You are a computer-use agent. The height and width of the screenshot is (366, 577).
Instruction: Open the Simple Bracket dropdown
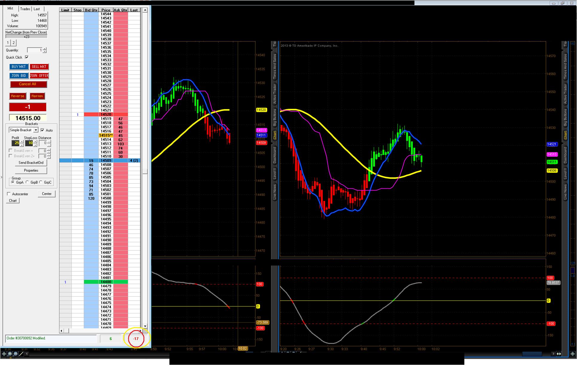[x=36, y=130]
